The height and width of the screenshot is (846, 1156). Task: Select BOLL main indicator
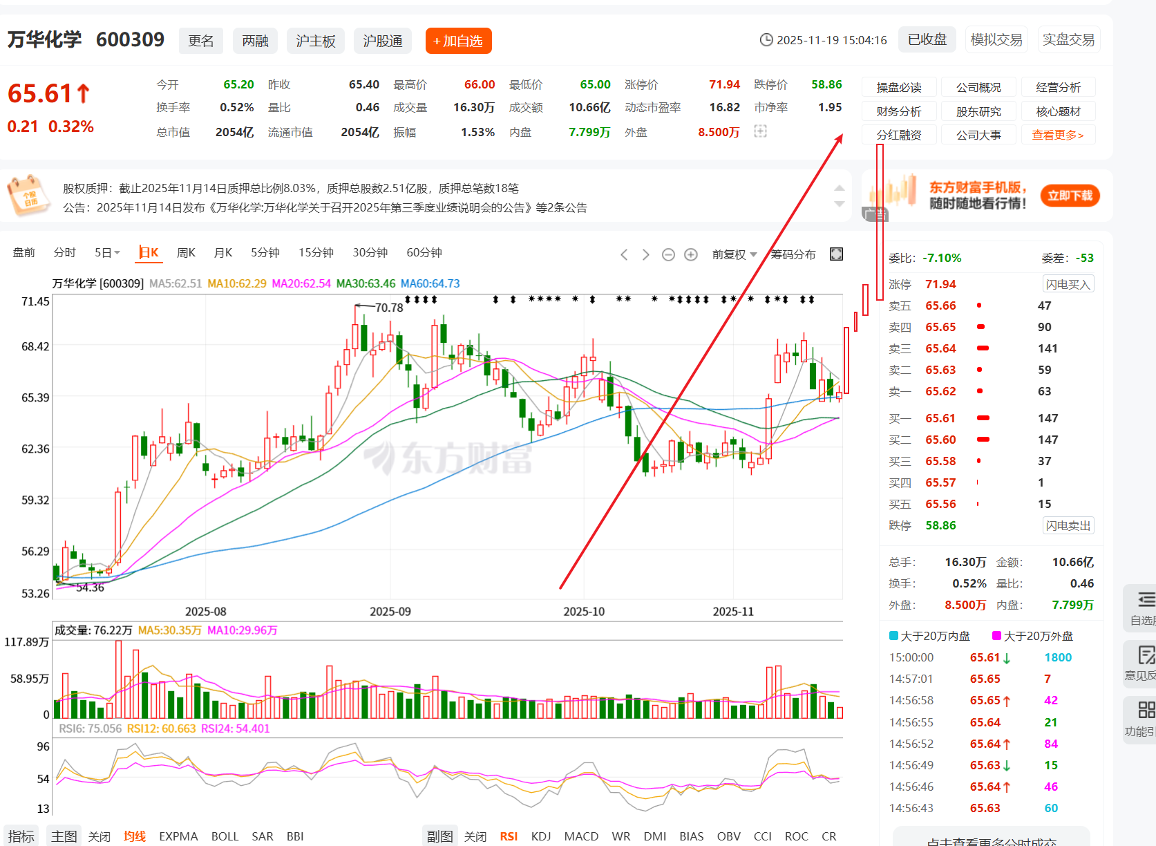tap(225, 836)
